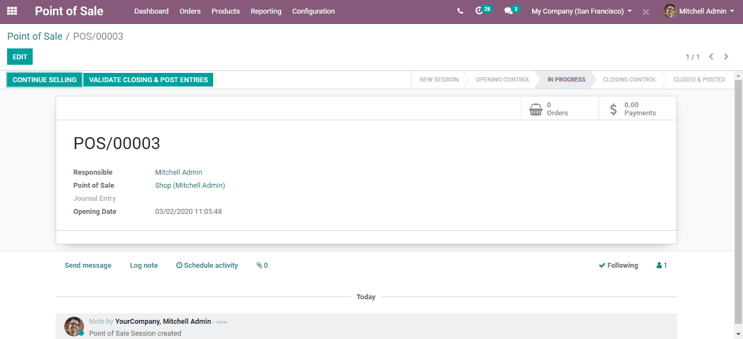Click the vertical scrollbar thumb
Image resolution: width=743 pixels, height=339 pixels.
pyautogui.click(x=739, y=201)
